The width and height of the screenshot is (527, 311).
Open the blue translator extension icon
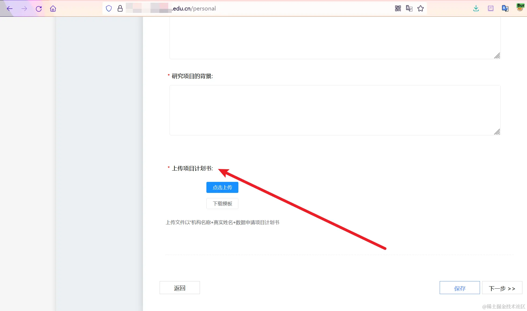[x=505, y=8]
